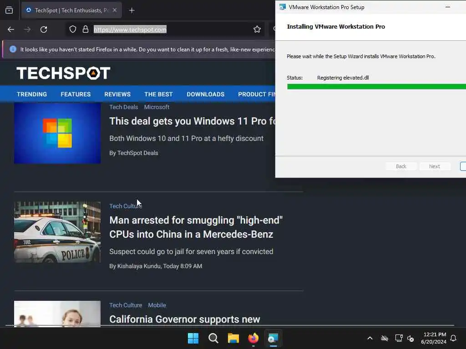
Task: Open the Mobile category link
Action: [x=157, y=305]
